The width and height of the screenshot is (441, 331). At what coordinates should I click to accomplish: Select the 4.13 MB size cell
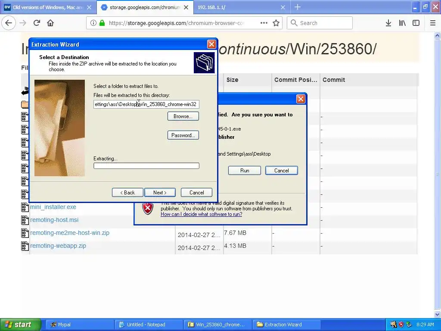235,246
